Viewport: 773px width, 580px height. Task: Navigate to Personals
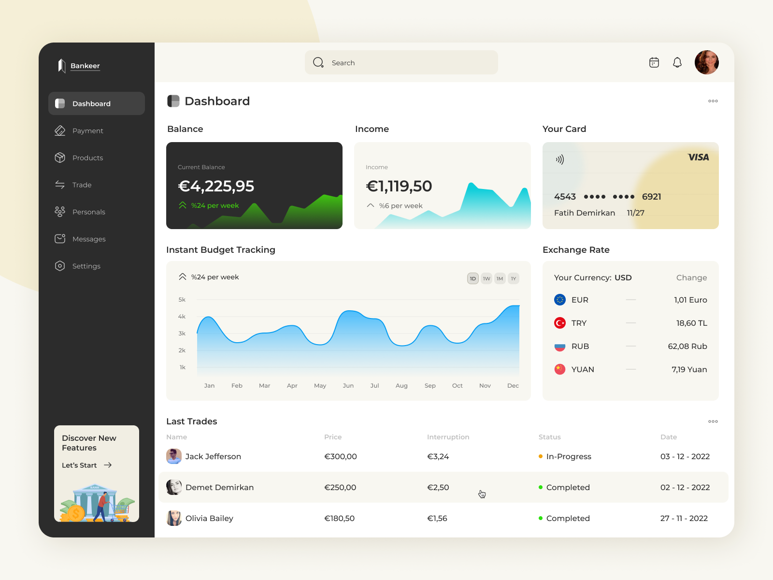[88, 212]
